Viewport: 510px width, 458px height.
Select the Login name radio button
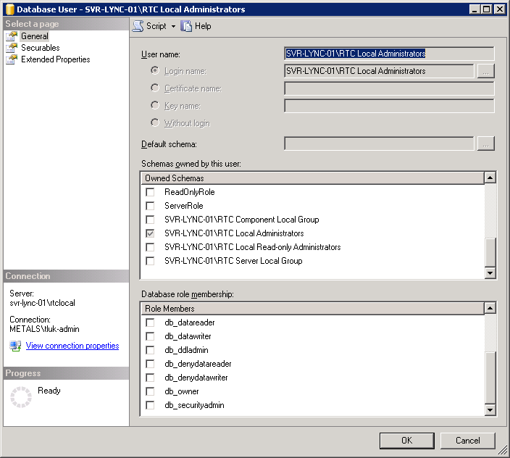(155, 70)
